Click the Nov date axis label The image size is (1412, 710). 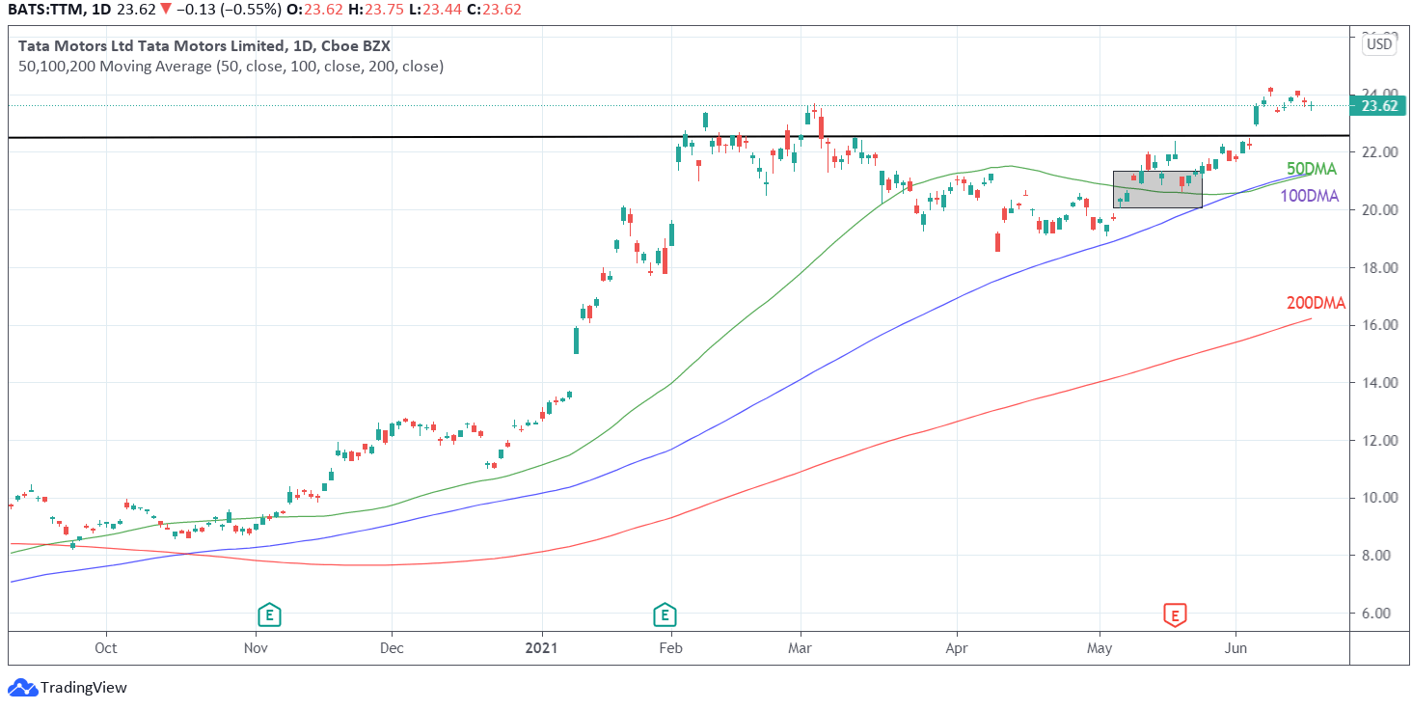click(256, 647)
